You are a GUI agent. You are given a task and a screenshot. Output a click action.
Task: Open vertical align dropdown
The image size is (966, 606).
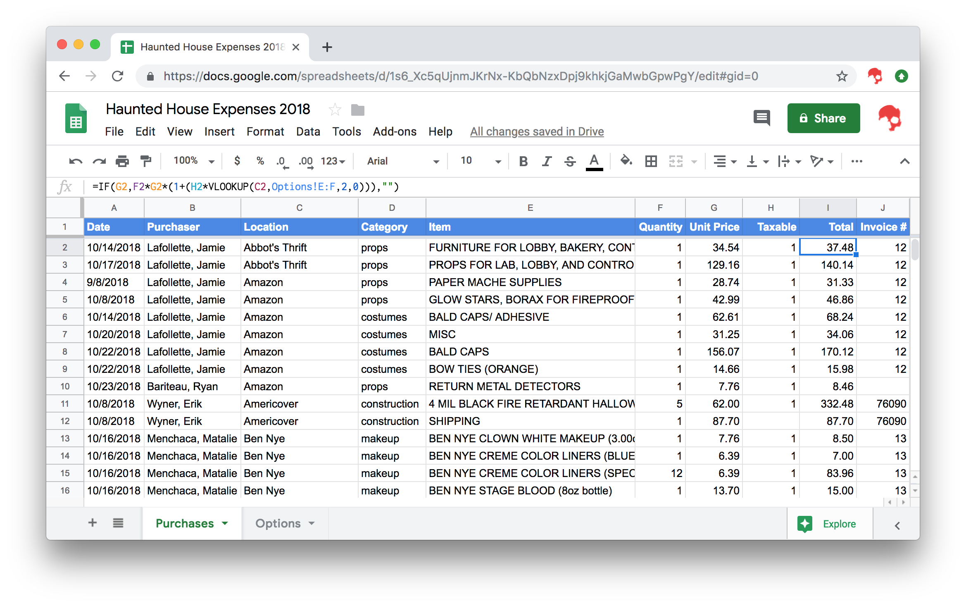coord(757,161)
